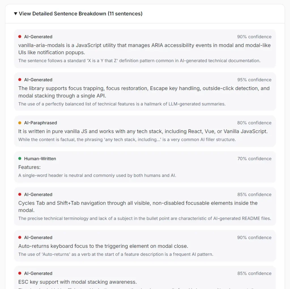Click the disclosure triangle before the breakdown heading
The width and height of the screenshot is (290, 289).
pos(16,13)
